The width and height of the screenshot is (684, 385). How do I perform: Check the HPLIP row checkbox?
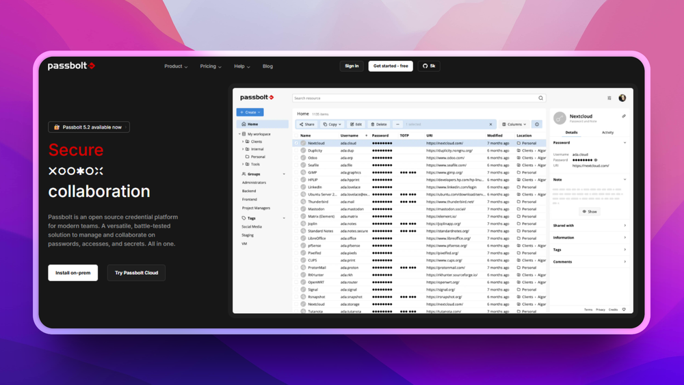coord(296,180)
